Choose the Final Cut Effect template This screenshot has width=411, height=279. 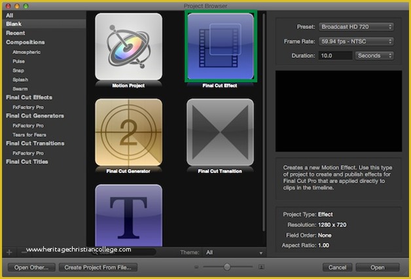[x=221, y=46]
